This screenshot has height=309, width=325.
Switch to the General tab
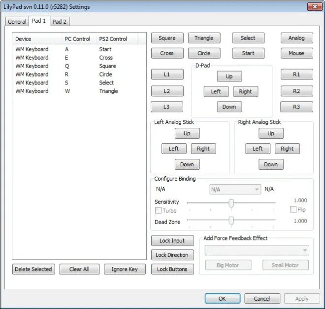17,22
